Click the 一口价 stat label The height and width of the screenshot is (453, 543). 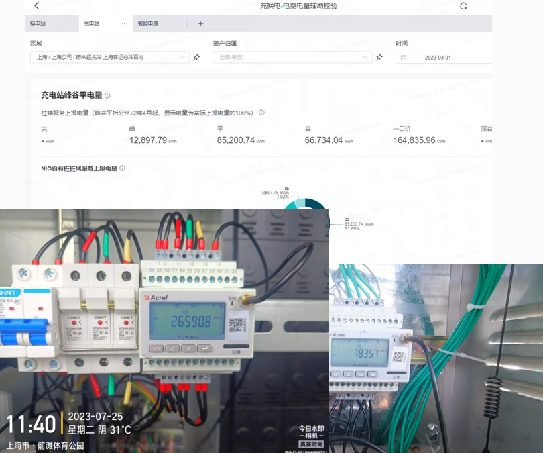pyautogui.click(x=402, y=129)
